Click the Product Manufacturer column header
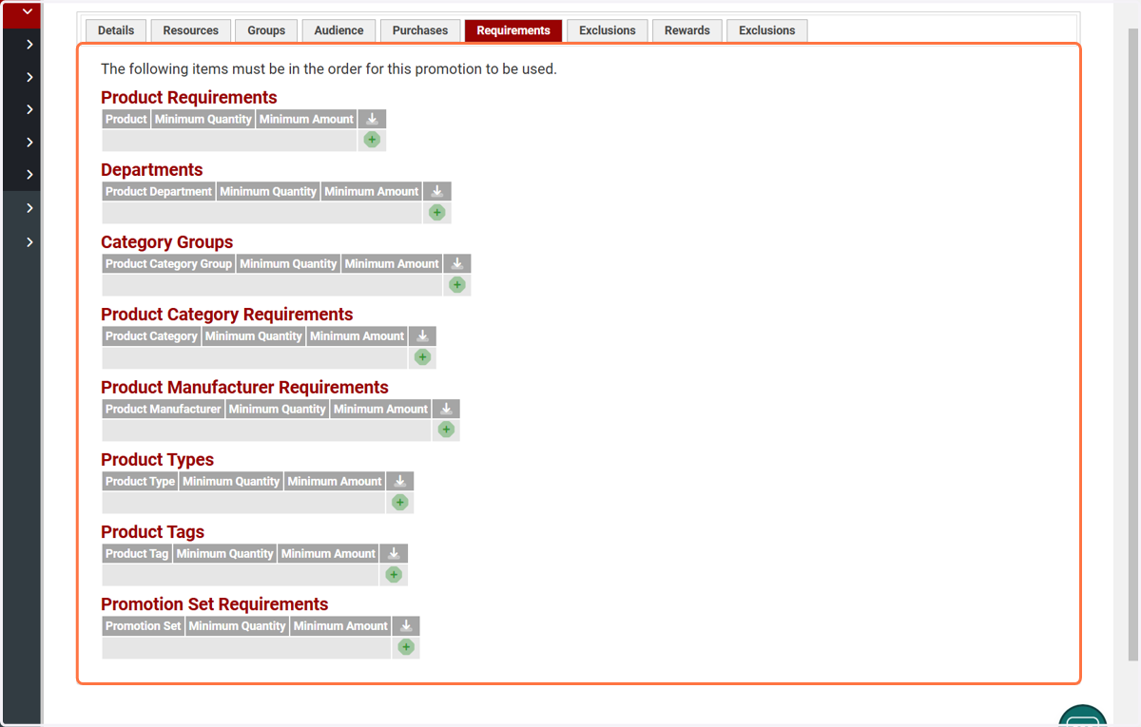Viewport: 1141px width, 727px height. 164,409
